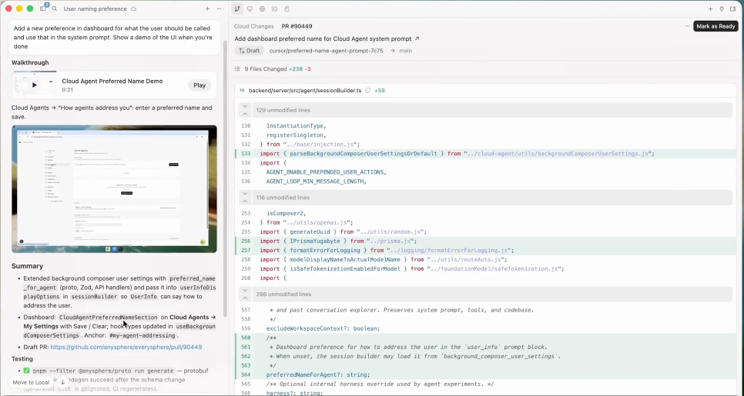Click the Mark as Ready button

[716, 26]
